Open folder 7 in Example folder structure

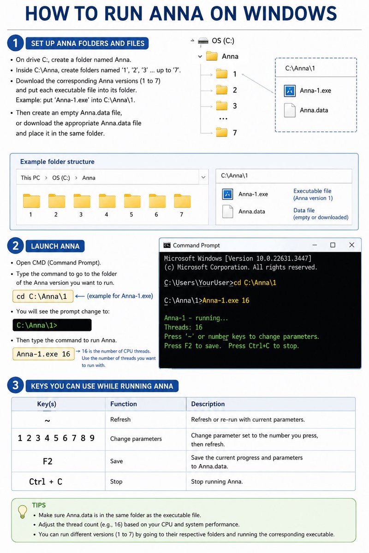click(182, 201)
